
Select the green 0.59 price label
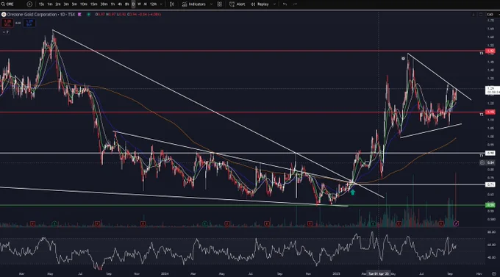490,205
